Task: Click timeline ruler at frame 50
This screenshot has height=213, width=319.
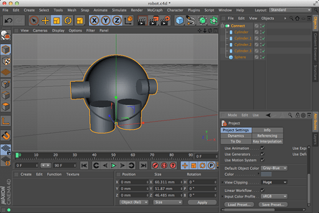Action: [114, 156]
